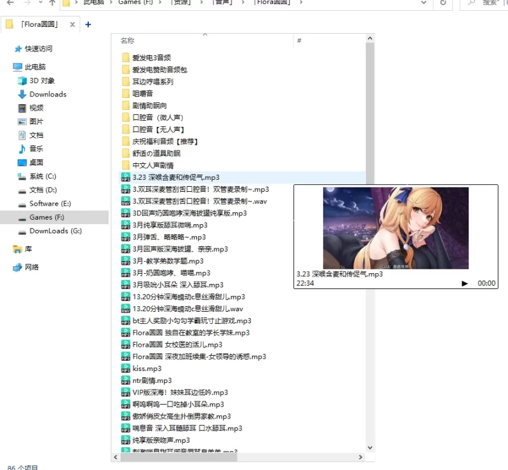Click the kiss.mp3 file icon
Viewport: 508px width, 470px height.
(x=126, y=368)
